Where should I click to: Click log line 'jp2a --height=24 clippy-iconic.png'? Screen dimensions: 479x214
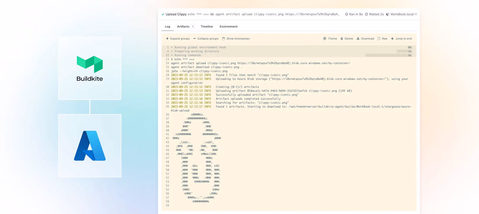(x=199, y=71)
